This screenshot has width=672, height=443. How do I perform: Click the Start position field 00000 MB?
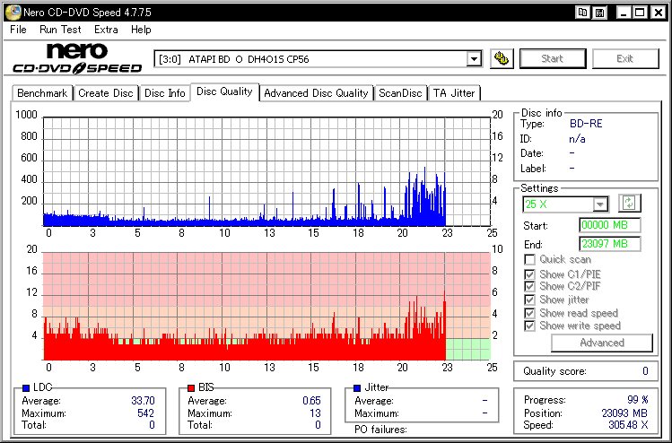pos(610,225)
